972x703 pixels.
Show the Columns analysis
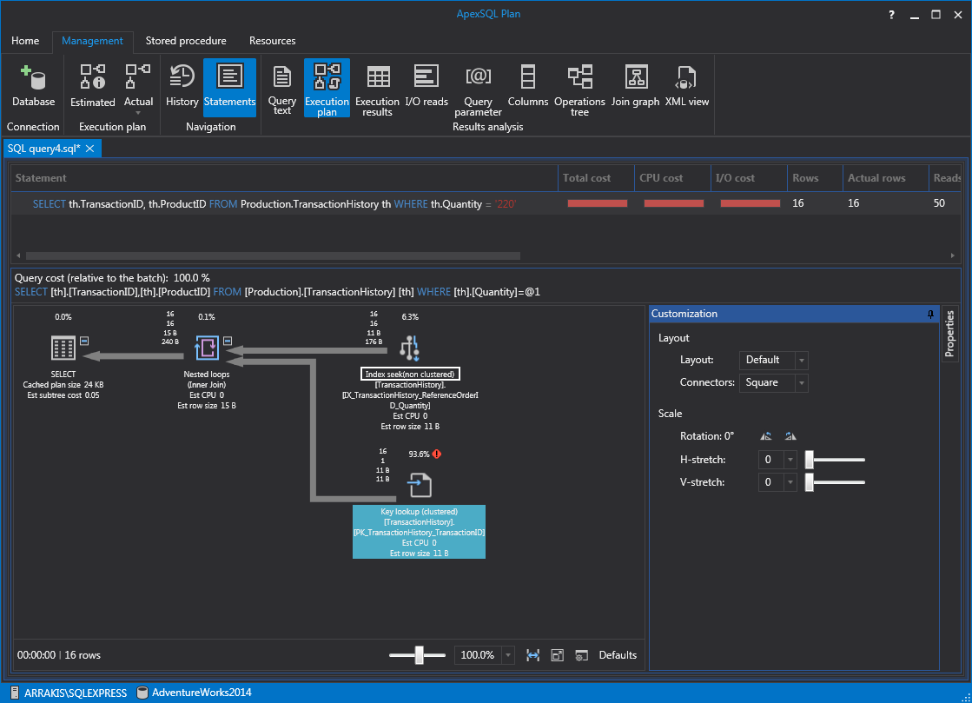tap(527, 85)
